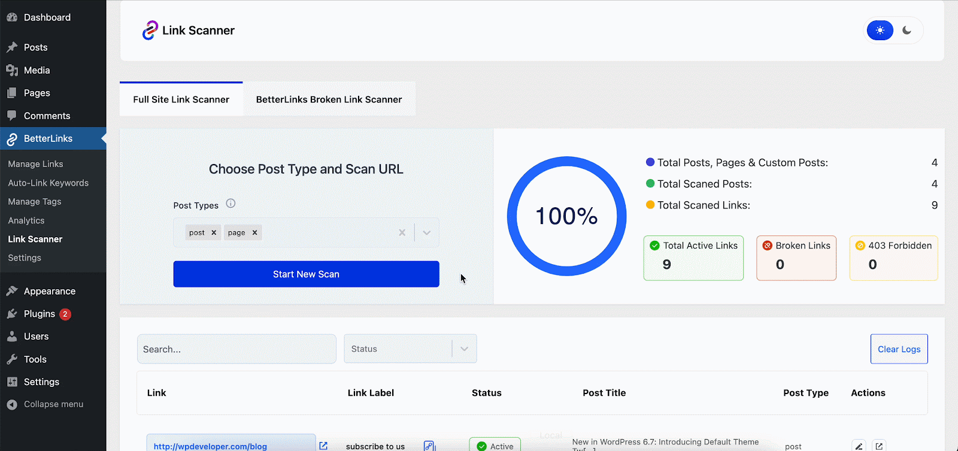Click the 403 Forbidden card

tap(893, 258)
